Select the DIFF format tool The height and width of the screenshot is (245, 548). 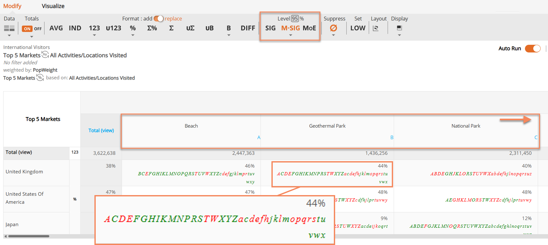click(x=248, y=28)
